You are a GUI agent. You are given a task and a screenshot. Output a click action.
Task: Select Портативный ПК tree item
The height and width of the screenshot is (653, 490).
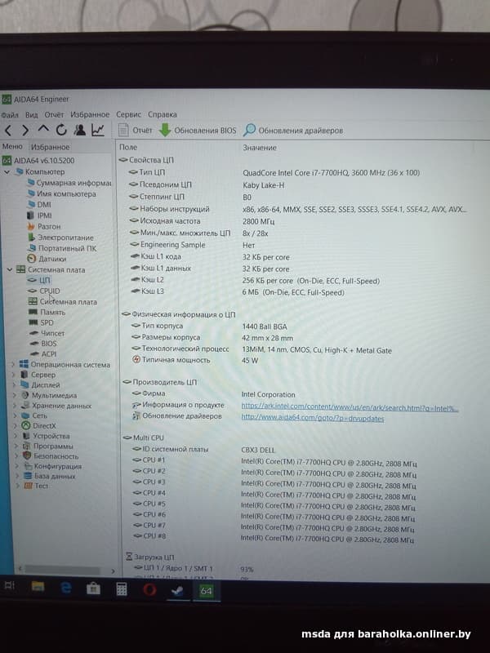[62, 248]
